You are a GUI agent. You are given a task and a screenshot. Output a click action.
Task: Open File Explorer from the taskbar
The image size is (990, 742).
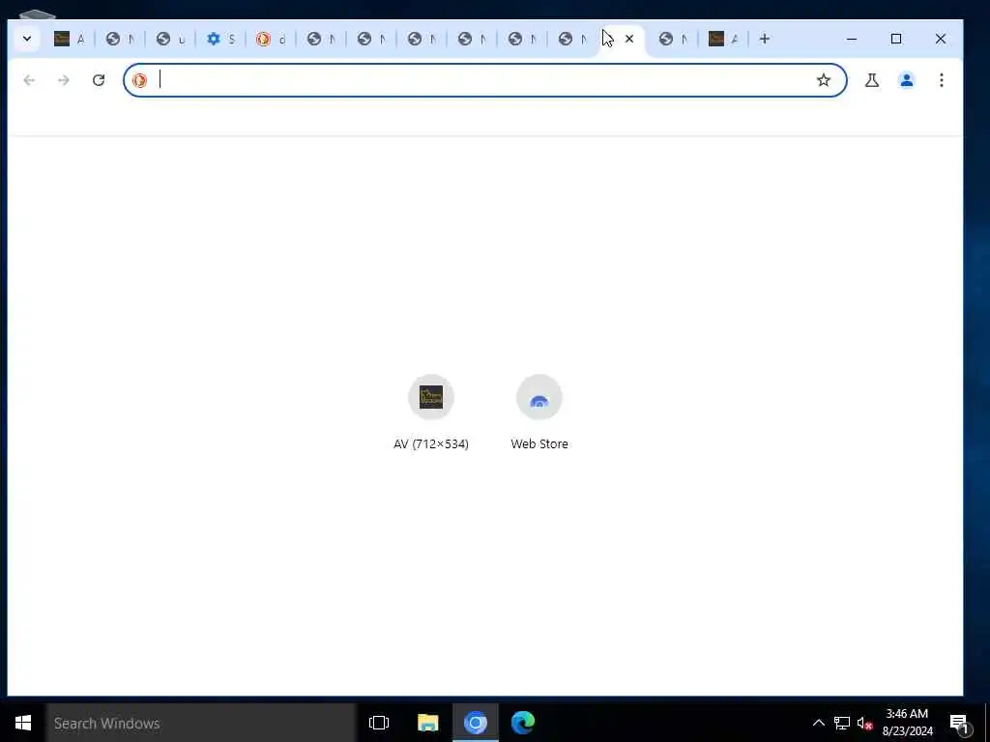[428, 723]
